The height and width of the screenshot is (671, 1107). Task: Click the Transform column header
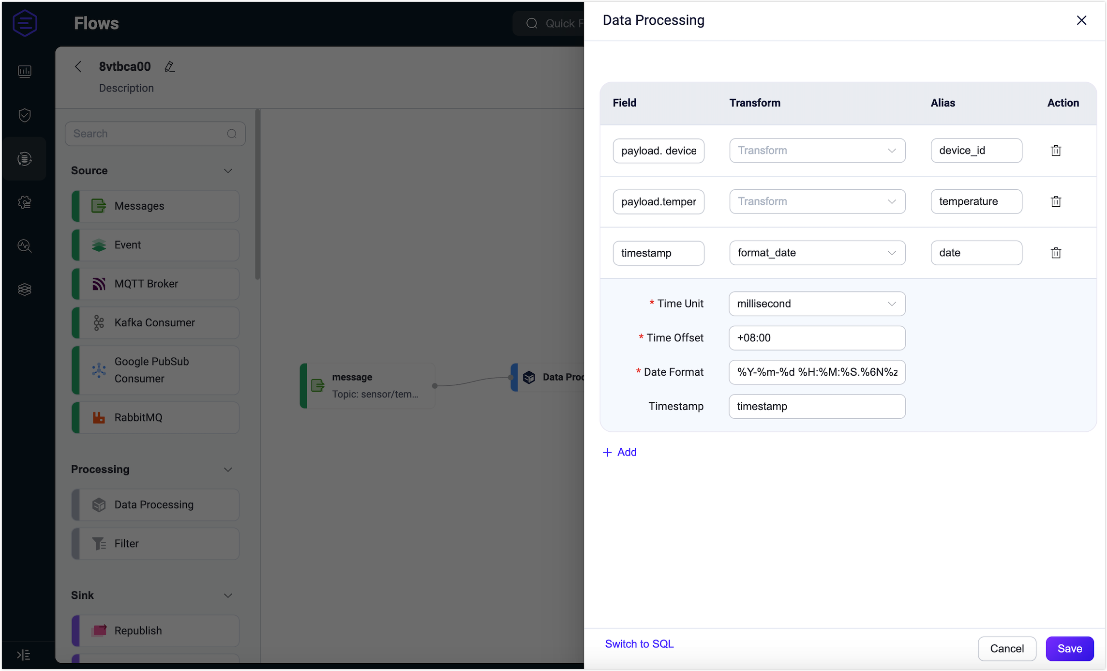point(755,103)
